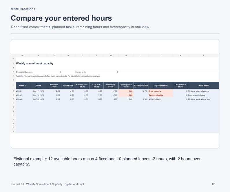Click the 'Weekly commitment capacity' sheet title
This screenshot has width=230, height=192.
click(35, 64)
